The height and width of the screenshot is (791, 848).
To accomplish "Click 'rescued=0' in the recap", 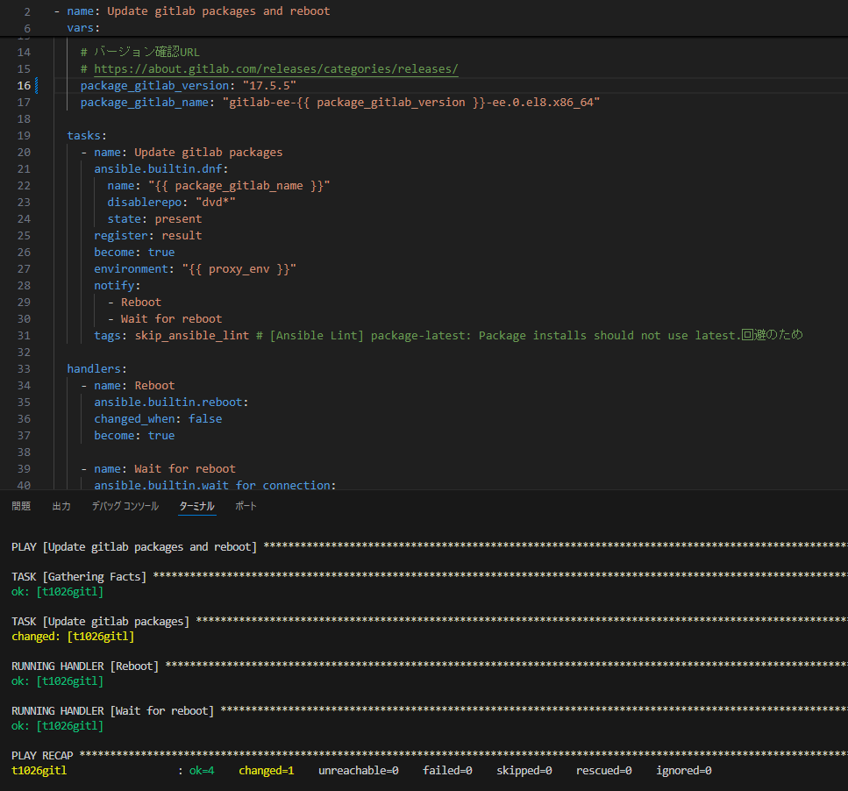I will (x=603, y=771).
